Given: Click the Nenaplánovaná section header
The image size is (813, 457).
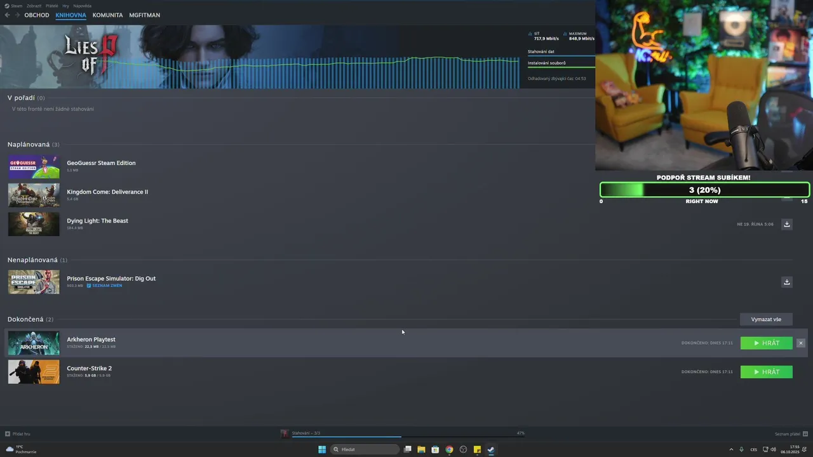Looking at the screenshot, I should tap(37, 260).
